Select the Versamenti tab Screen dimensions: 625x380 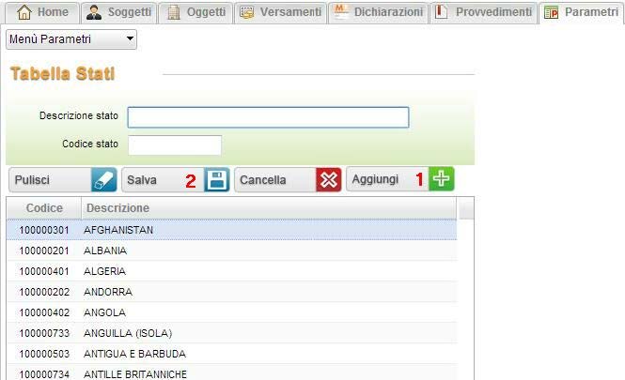point(281,12)
